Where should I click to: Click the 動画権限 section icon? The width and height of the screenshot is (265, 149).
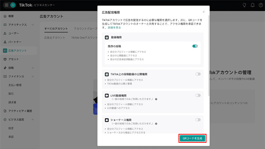click(107, 37)
